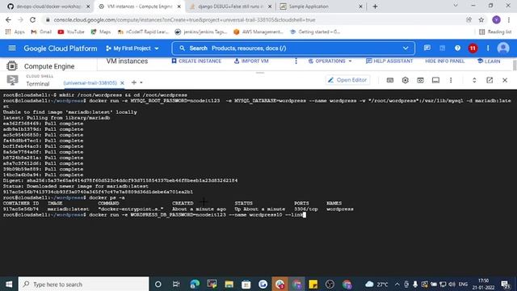The width and height of the screenshot is (517, 291).
Task: Open the YouTube bookmark
Action: [71, 32]
